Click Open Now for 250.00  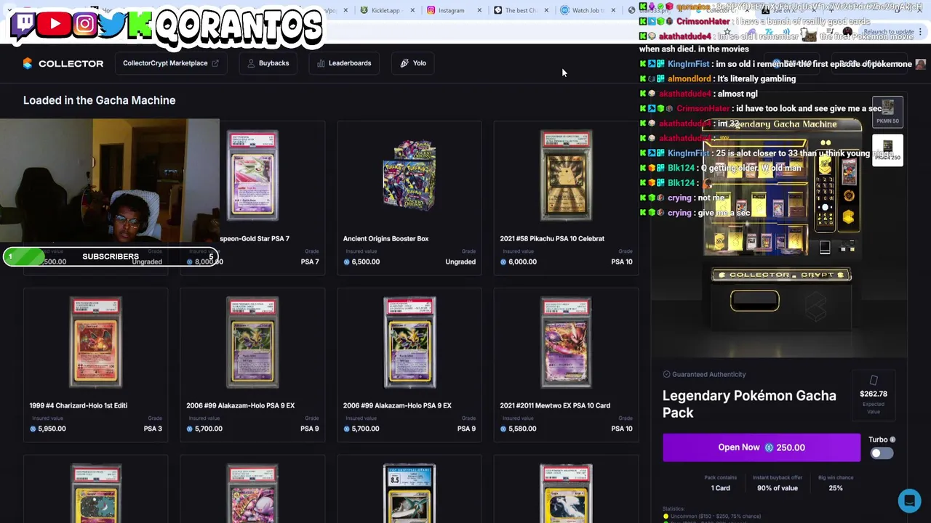click(761, 447)
